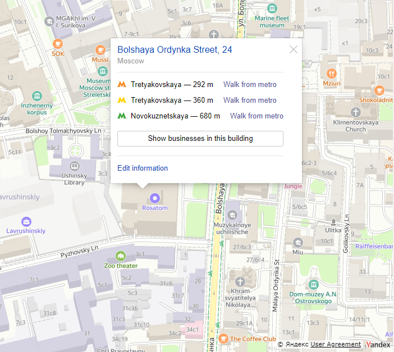Viewport: 394px width, 352px height.
Task: Click Walk from metro for Novokuznetskaya
Action: 256,116
